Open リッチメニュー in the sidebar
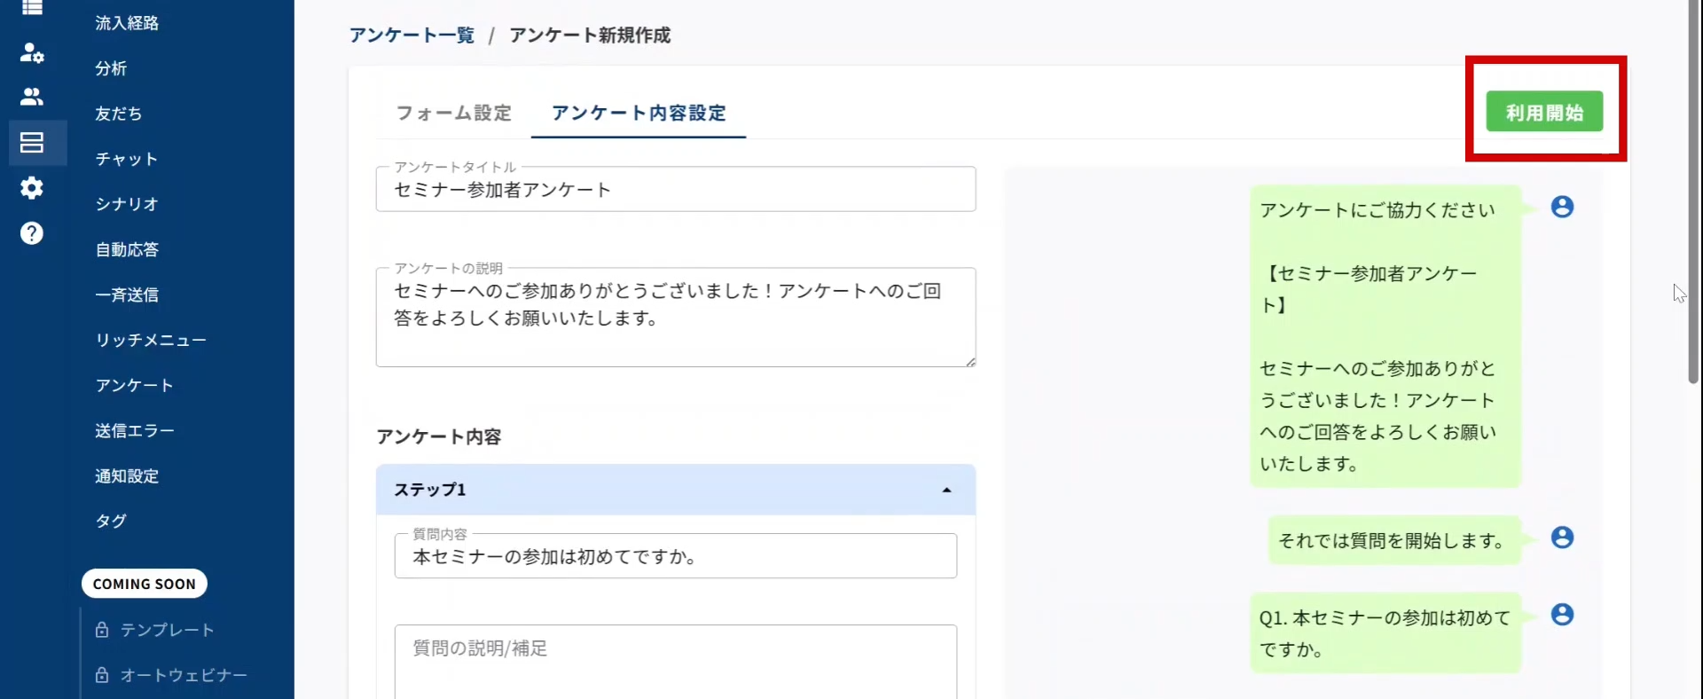 [151, 341]
